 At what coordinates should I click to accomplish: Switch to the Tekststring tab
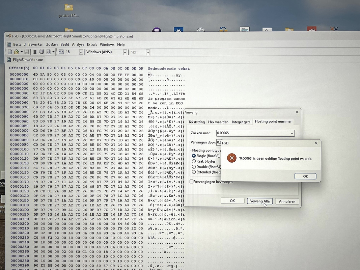(196, 122)
